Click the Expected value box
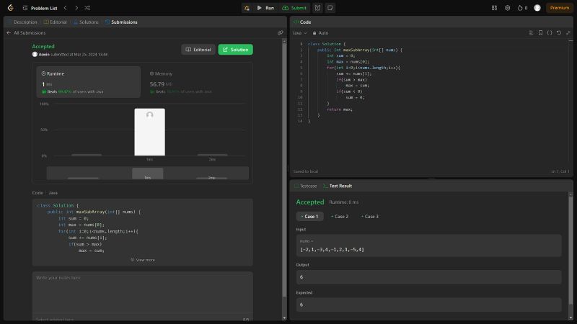Image resolution: width=577 pixels, height=324 pixels. pos(428,305)
